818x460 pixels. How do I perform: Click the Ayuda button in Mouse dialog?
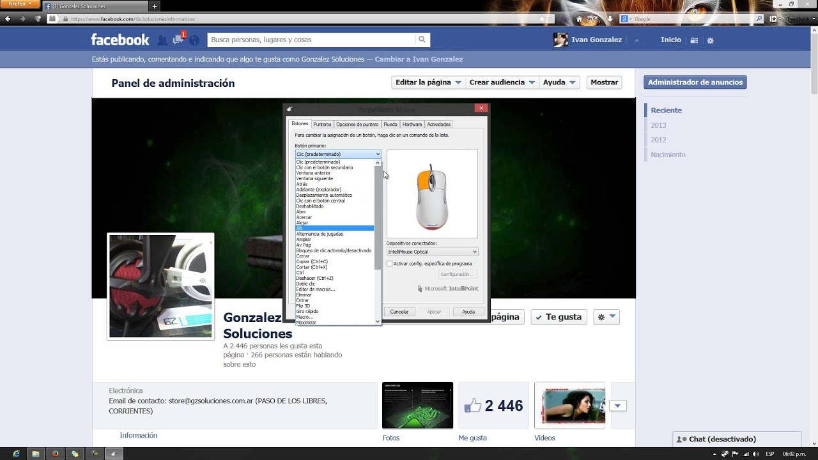[468, 312]
